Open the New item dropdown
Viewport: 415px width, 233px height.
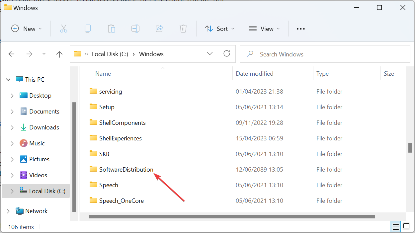pos(27,29)
